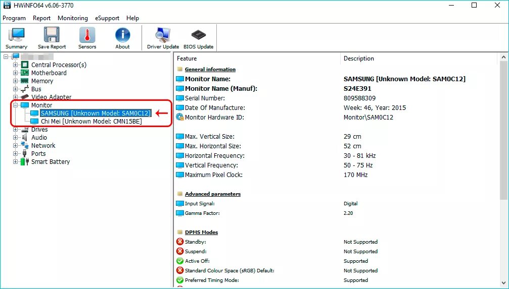Click the Memory module icon
509x289 pixels.
click(25, 81)
